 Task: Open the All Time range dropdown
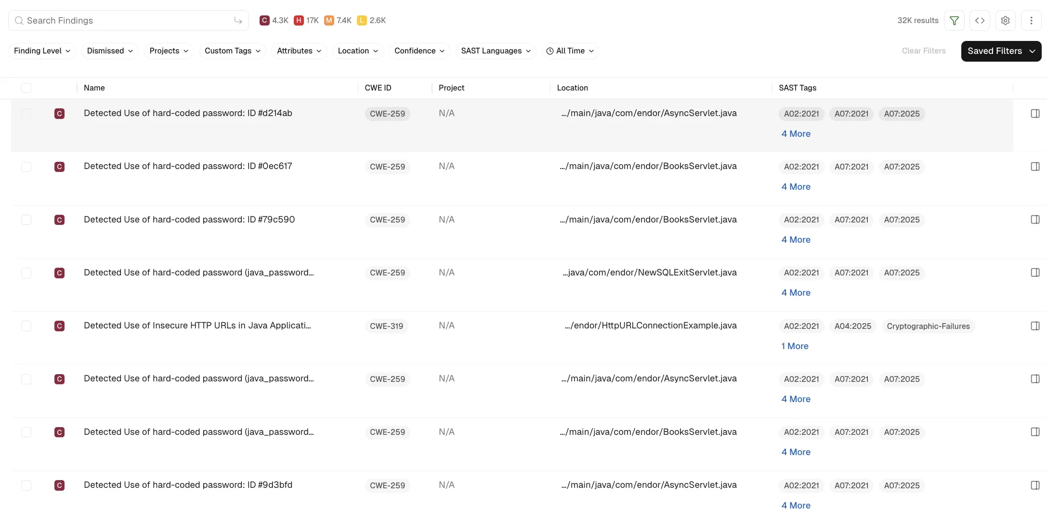[570, 51]
